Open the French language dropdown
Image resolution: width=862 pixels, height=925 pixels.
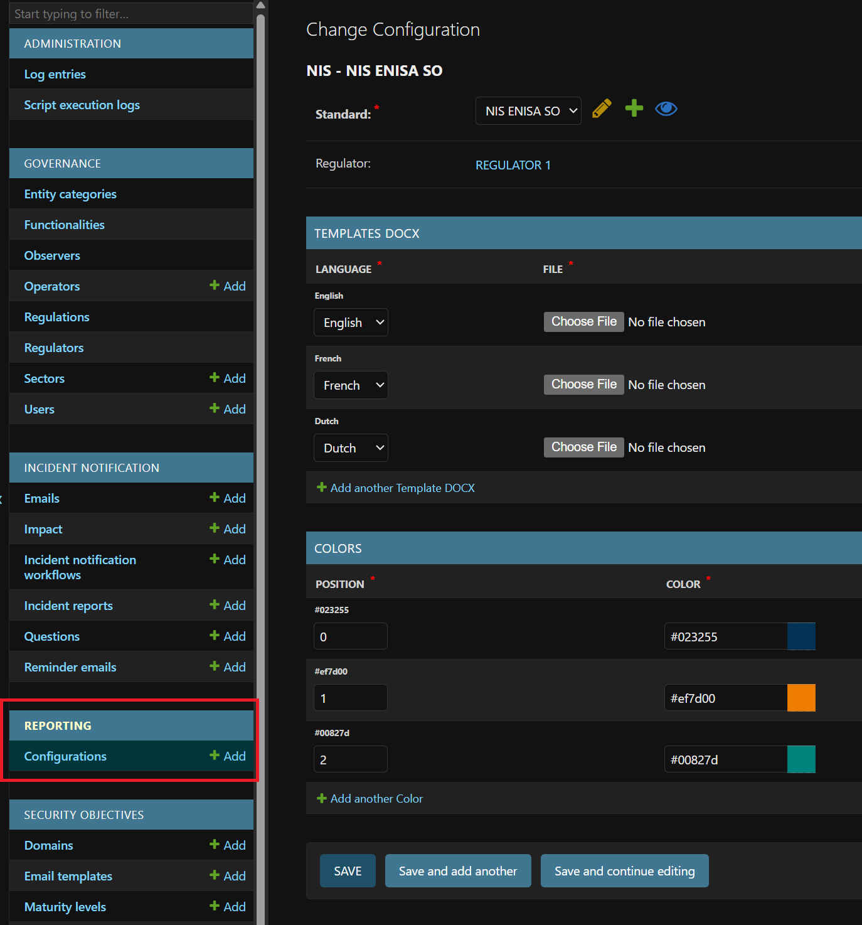pos(351,385)
